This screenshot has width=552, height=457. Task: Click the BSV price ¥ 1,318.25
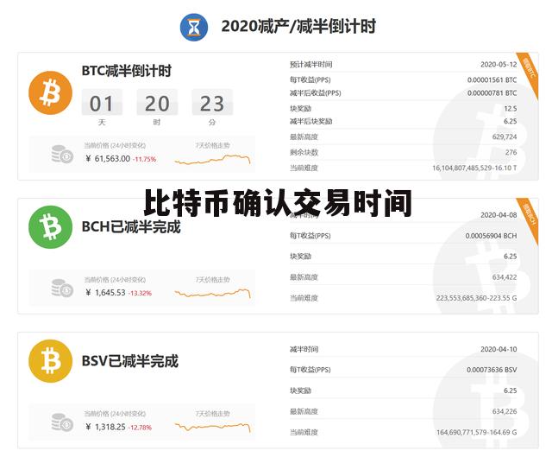(105, 427)
